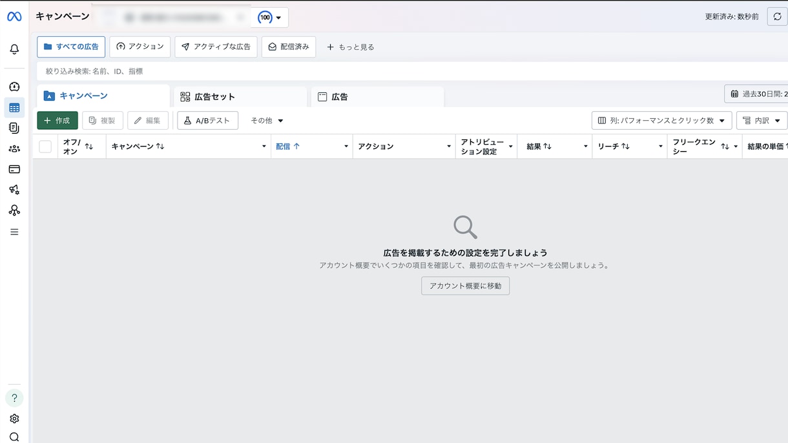
Task: Select the campaigns table icon in sidebar
Action: (14, 108)
